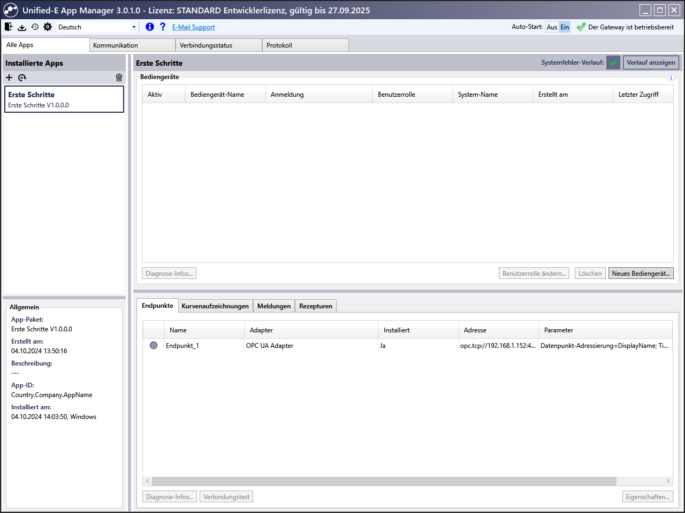Open the E-Mail Support link
This screenshot has height=513, width=685.
pos(194,27)
